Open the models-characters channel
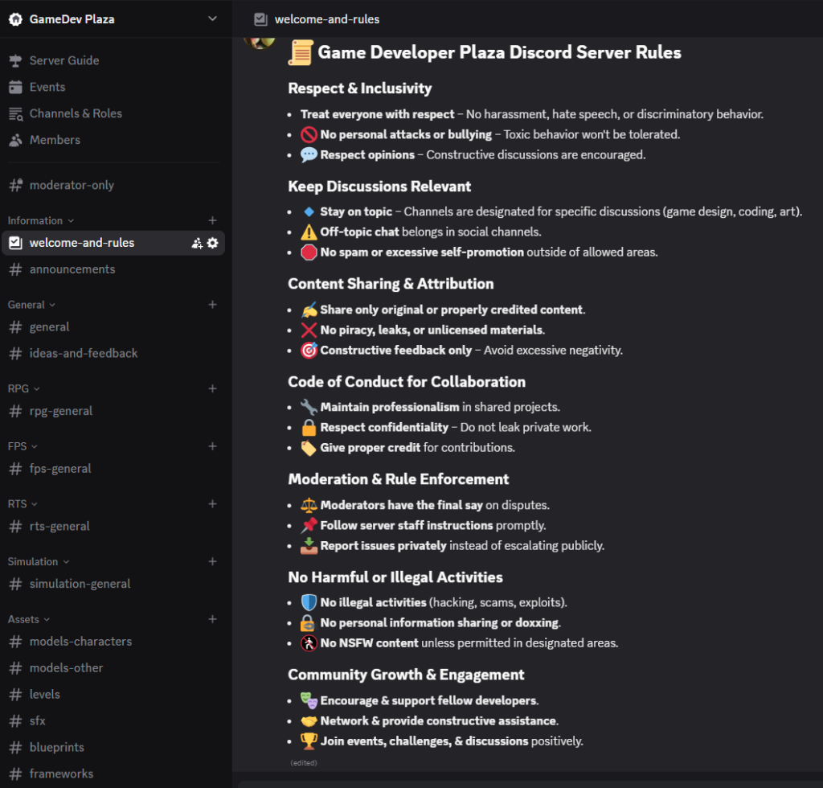823x788 pixels. (113, 642)
